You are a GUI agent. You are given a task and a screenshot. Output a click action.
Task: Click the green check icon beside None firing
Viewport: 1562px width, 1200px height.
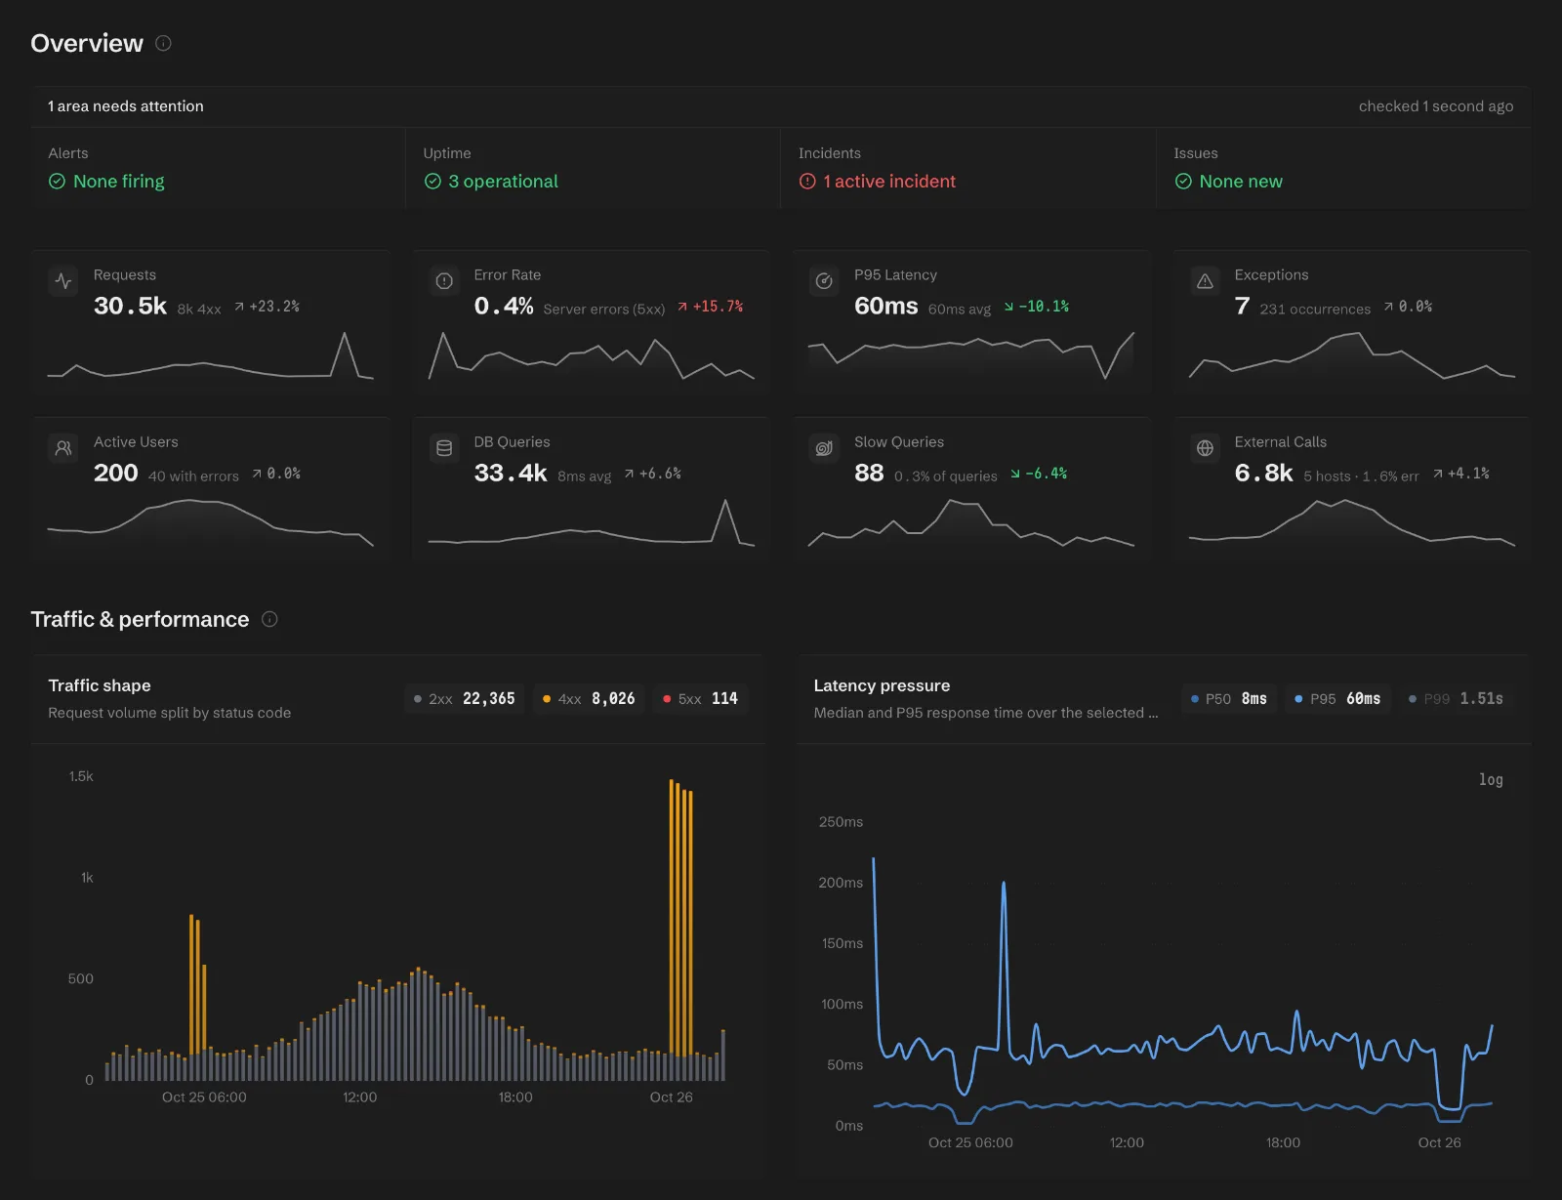(x=57, y=182)
